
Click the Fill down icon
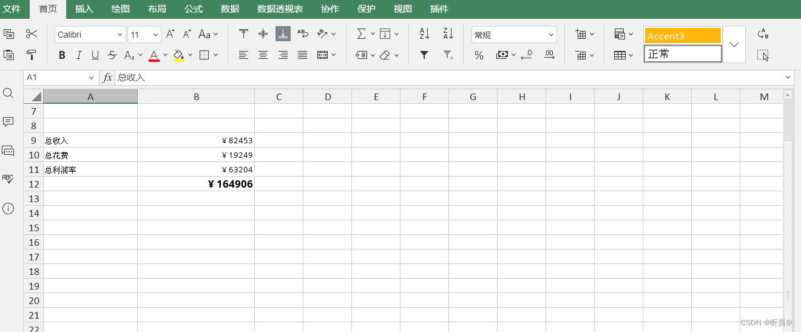click(385, 34)
